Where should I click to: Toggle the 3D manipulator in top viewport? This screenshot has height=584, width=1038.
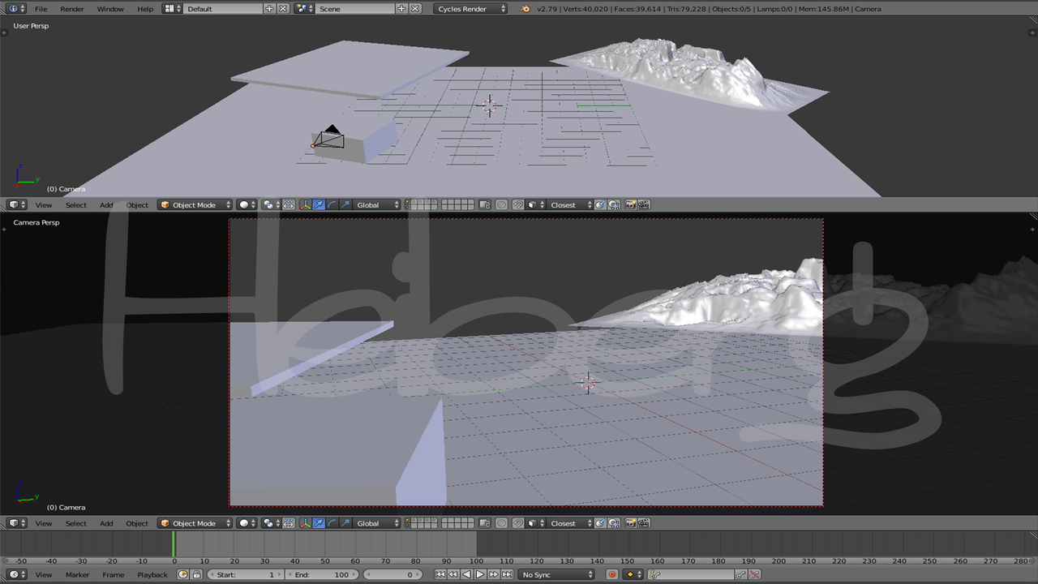coord(306,204)
